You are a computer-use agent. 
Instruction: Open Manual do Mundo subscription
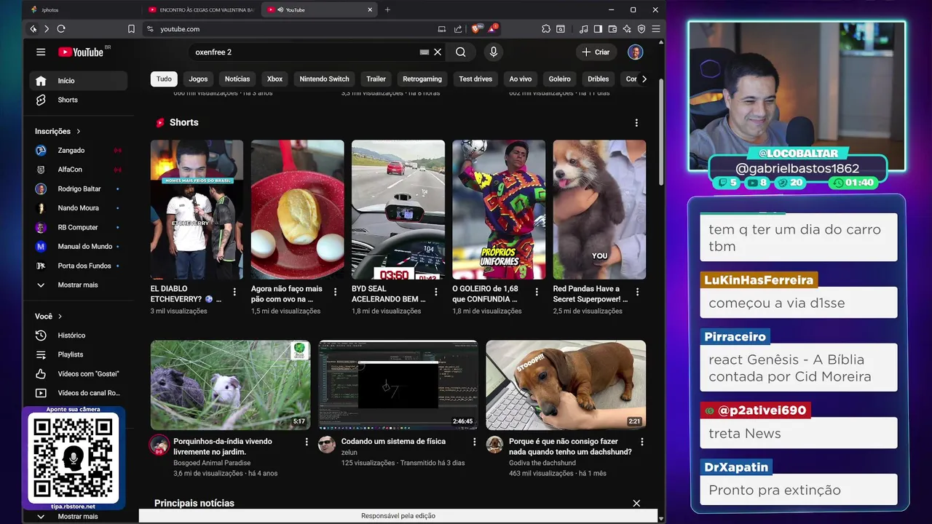[x=78, y=246]
